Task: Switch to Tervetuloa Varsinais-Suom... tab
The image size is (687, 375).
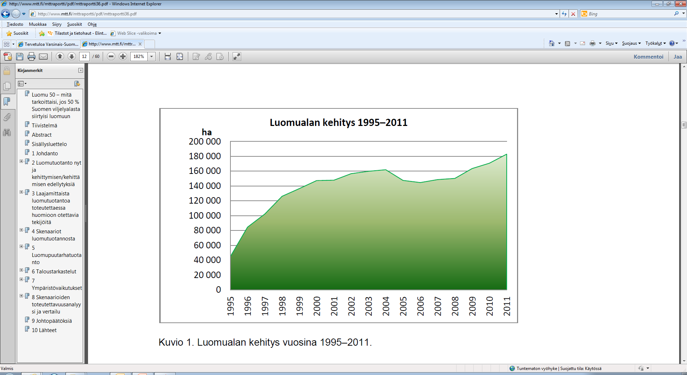Action: click(x=48, y=44)
